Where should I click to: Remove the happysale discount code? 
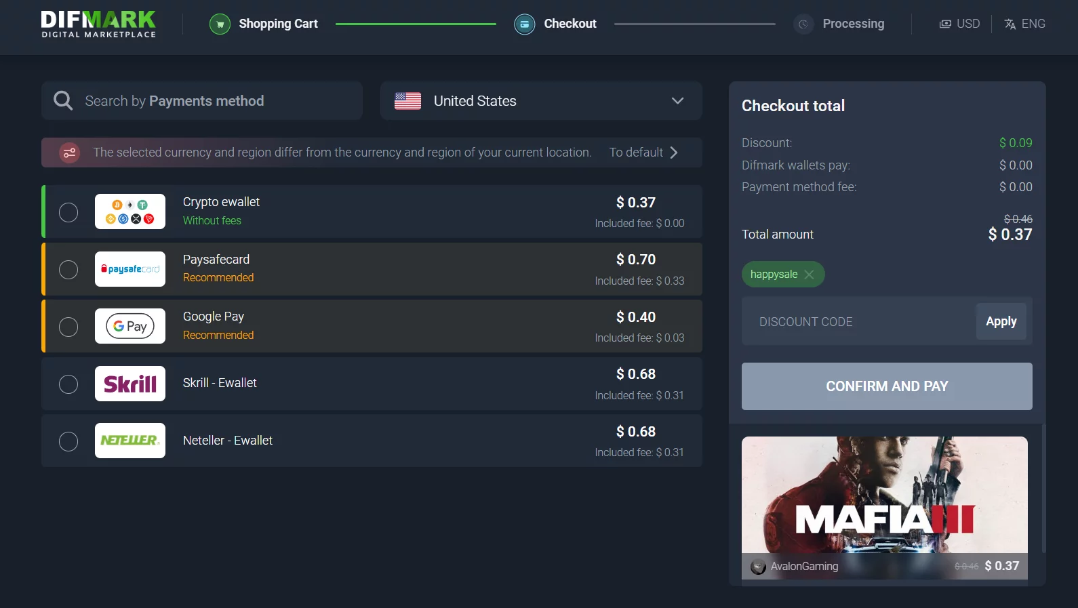[x=809, y=275]
